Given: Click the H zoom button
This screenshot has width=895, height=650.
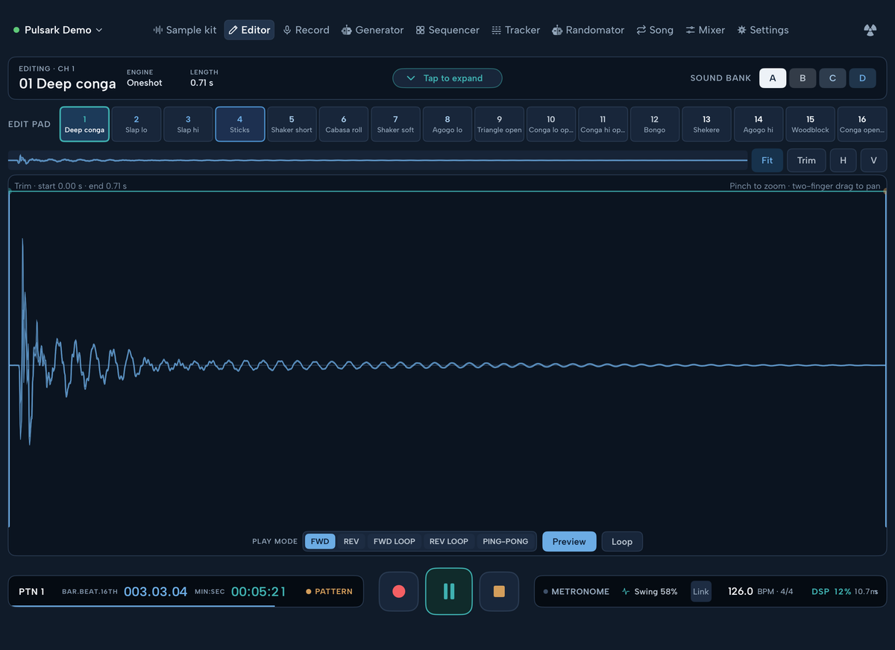Looking at the screenshot, I should [x=843, y=160].
